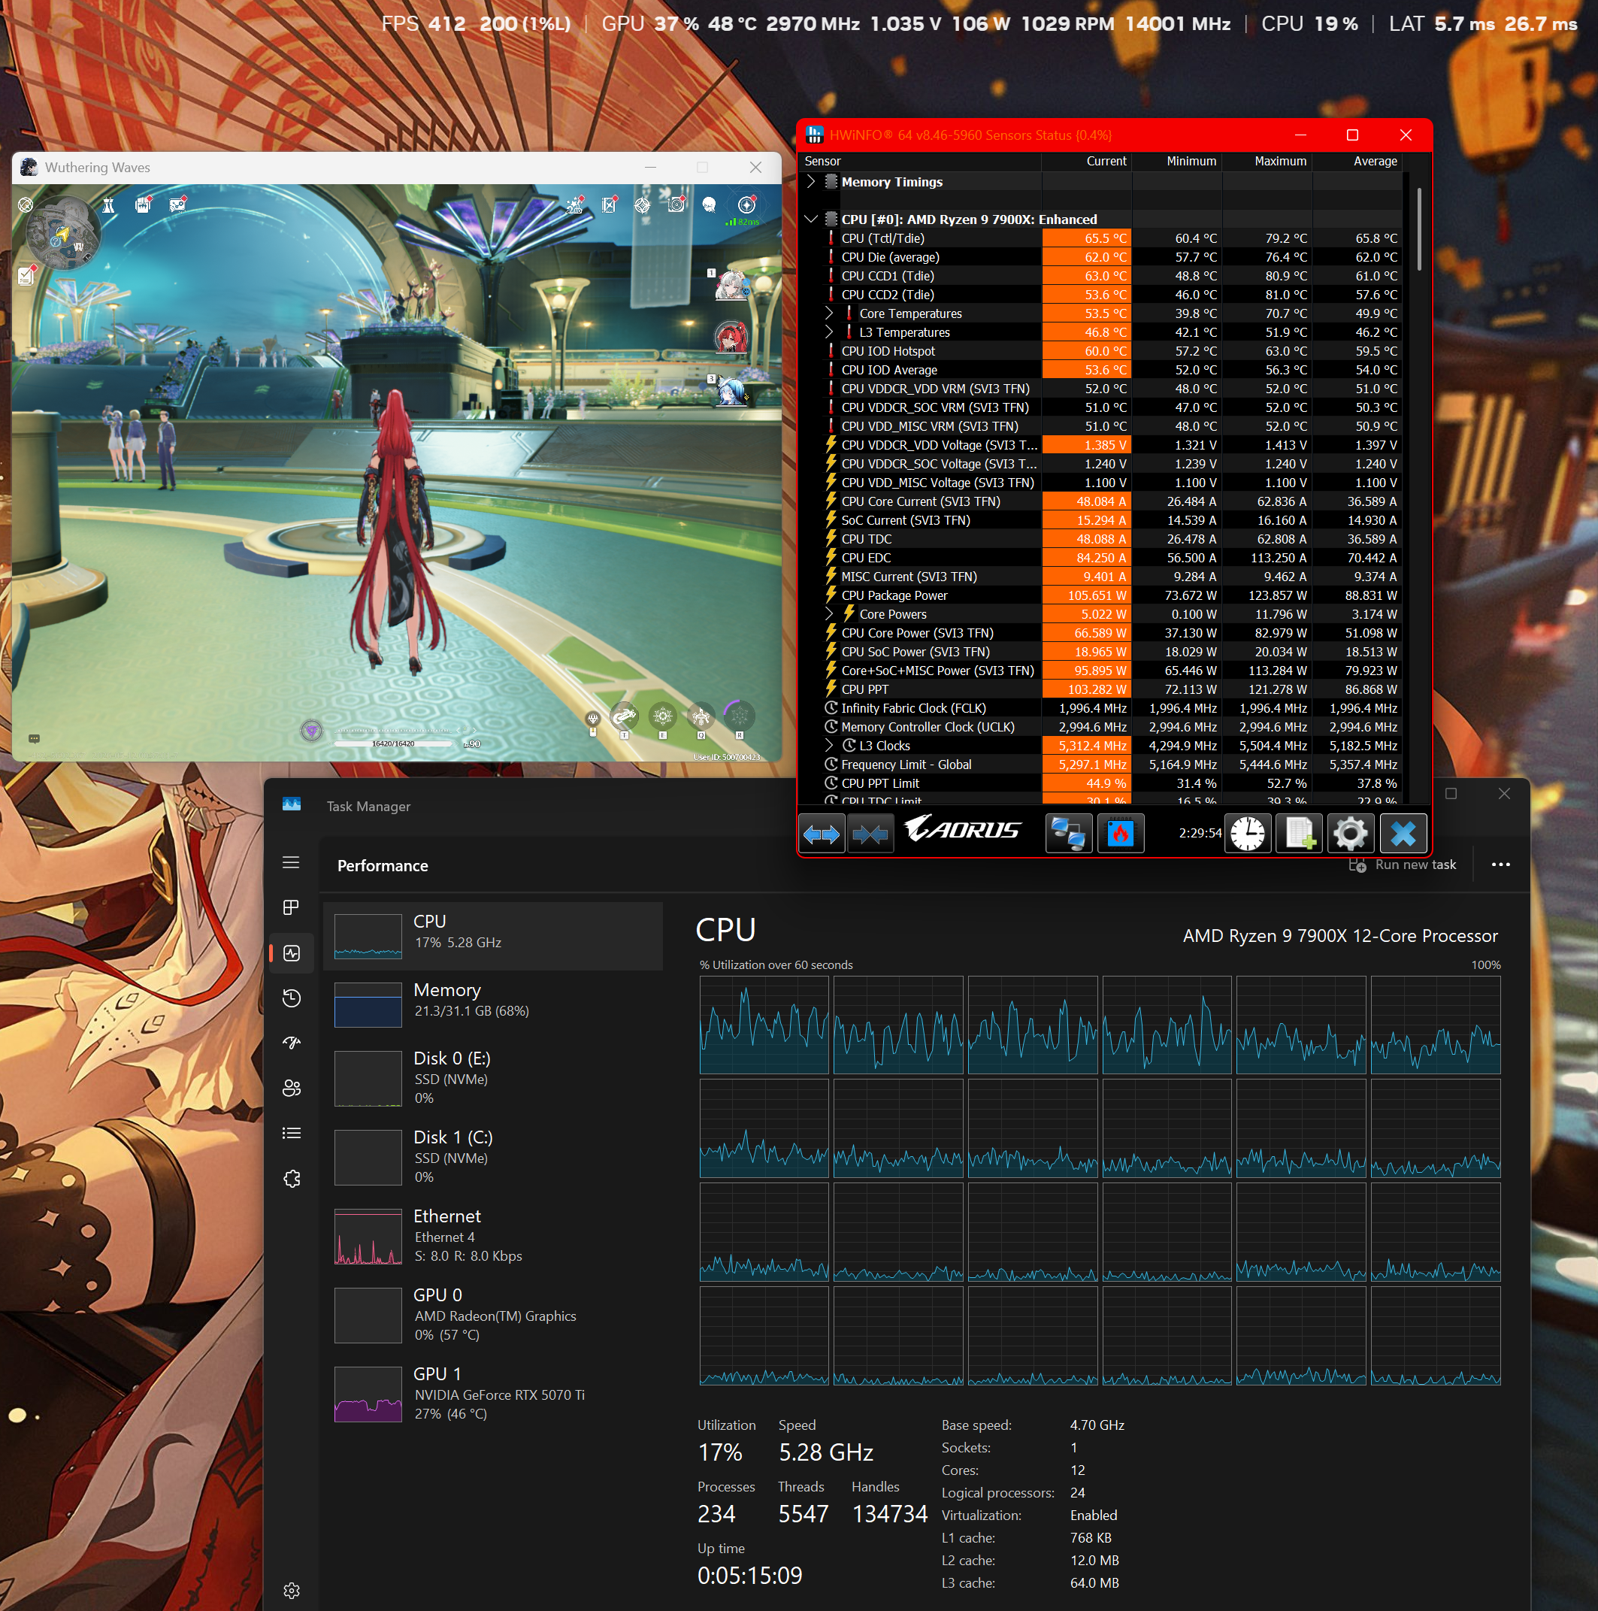Click HWiNFO Minimum column header
1598x1611 pixels.
1177,161
